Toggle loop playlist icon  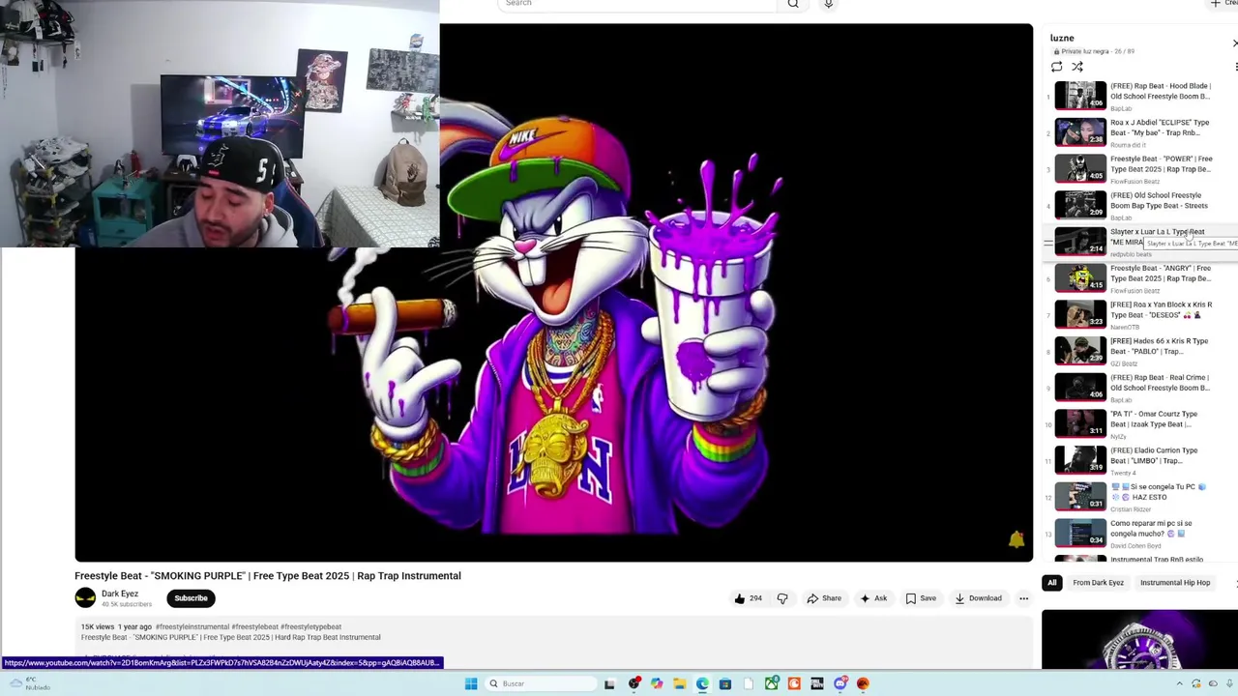[x=1056, y=67]
